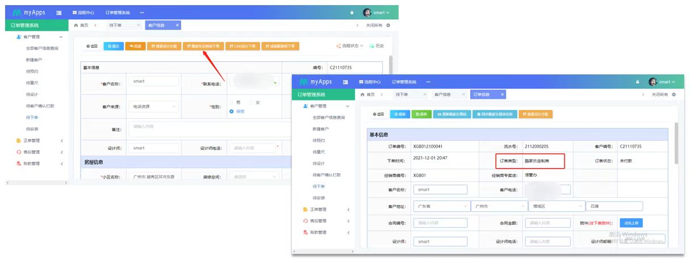Select the 男 gender radio button
The image size is (691, 259).
coord(231,102)
